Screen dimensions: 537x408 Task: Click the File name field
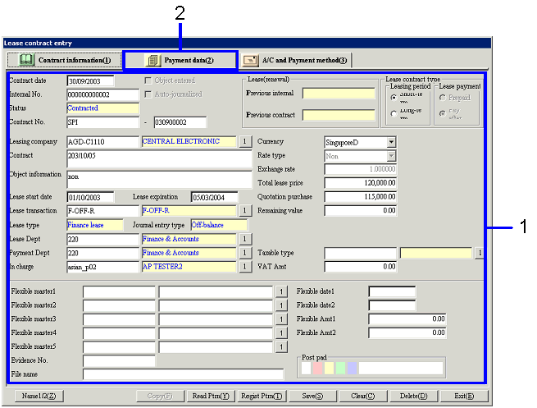(x=183, y=374)
